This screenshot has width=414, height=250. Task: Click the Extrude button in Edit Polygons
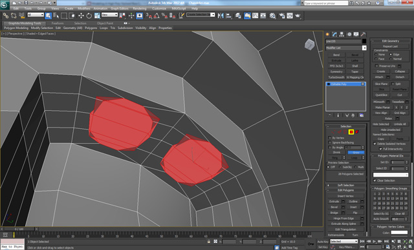click(334, 202)
